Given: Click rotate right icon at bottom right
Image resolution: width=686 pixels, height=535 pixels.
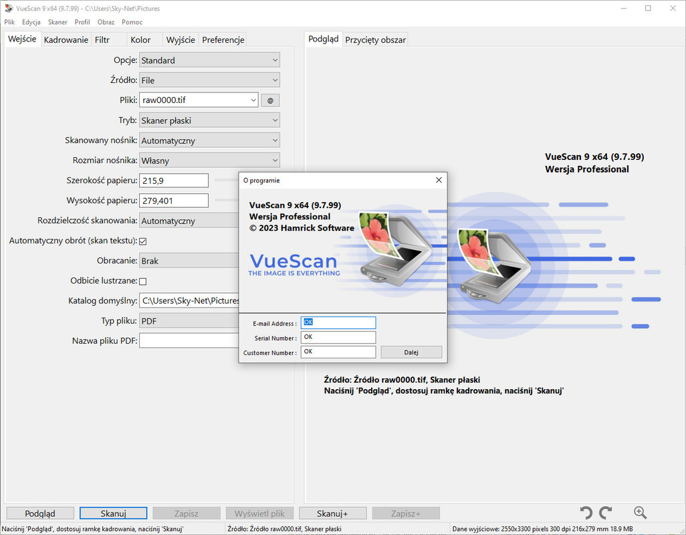Looking at the screenshot, I should pos(606,513).
